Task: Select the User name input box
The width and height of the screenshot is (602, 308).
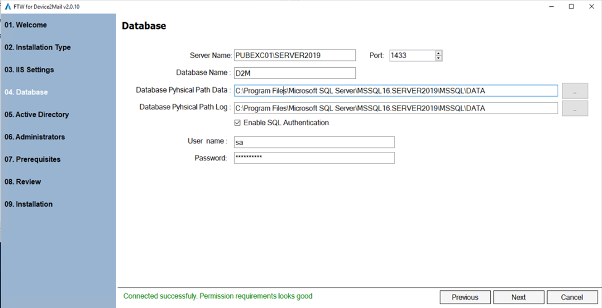Action: coord(314,142)
